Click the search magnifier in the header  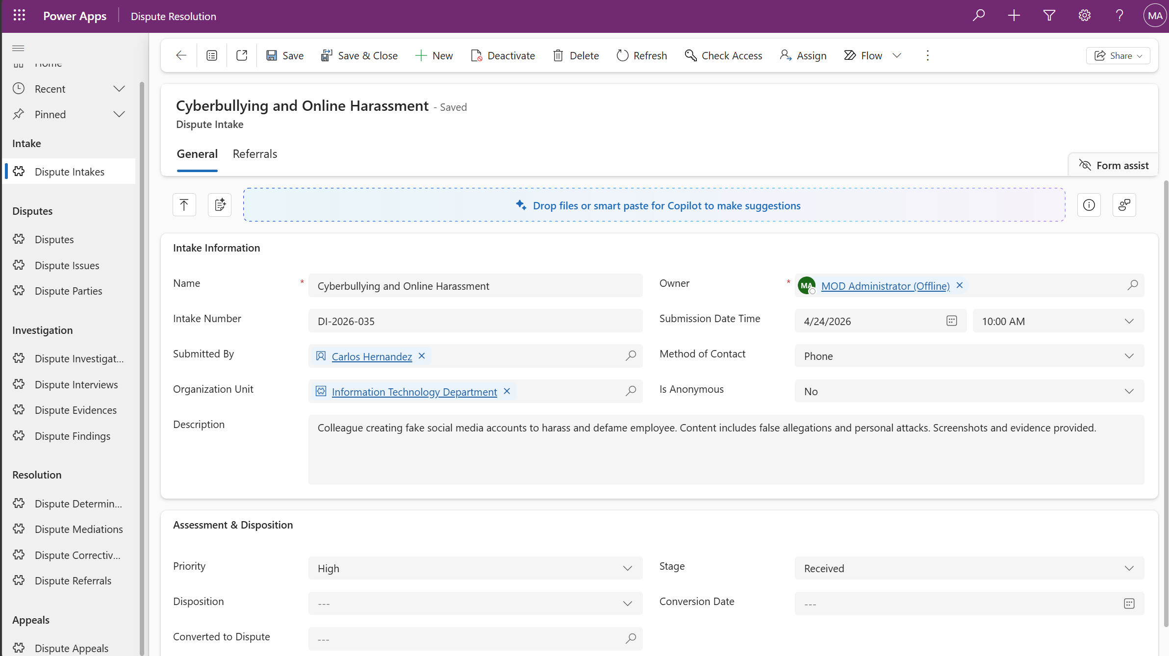[979, 16]
